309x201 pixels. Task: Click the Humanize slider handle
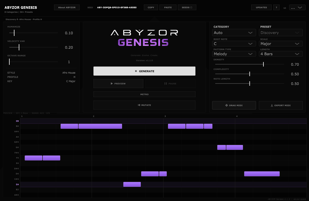pyautogui.click(x=14, y=33)
